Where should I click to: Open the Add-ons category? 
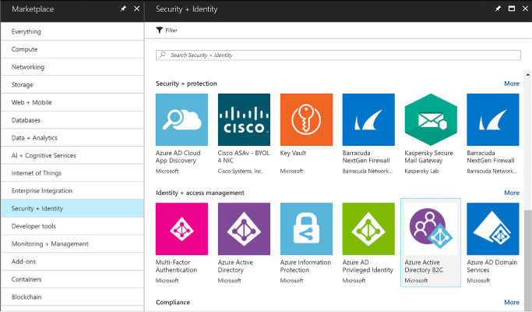[72, 261]
